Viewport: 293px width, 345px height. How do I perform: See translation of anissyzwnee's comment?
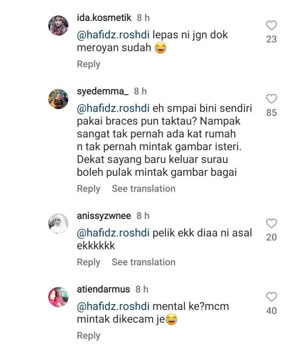144,262
